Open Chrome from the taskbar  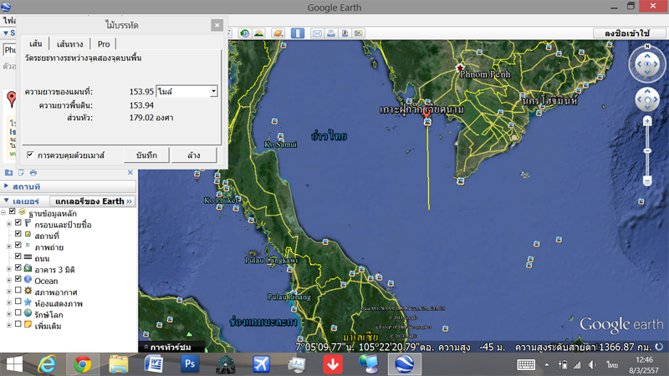tap(82, 364)
